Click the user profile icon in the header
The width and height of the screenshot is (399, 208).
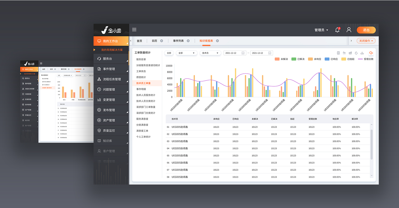[x=349, y=30]
